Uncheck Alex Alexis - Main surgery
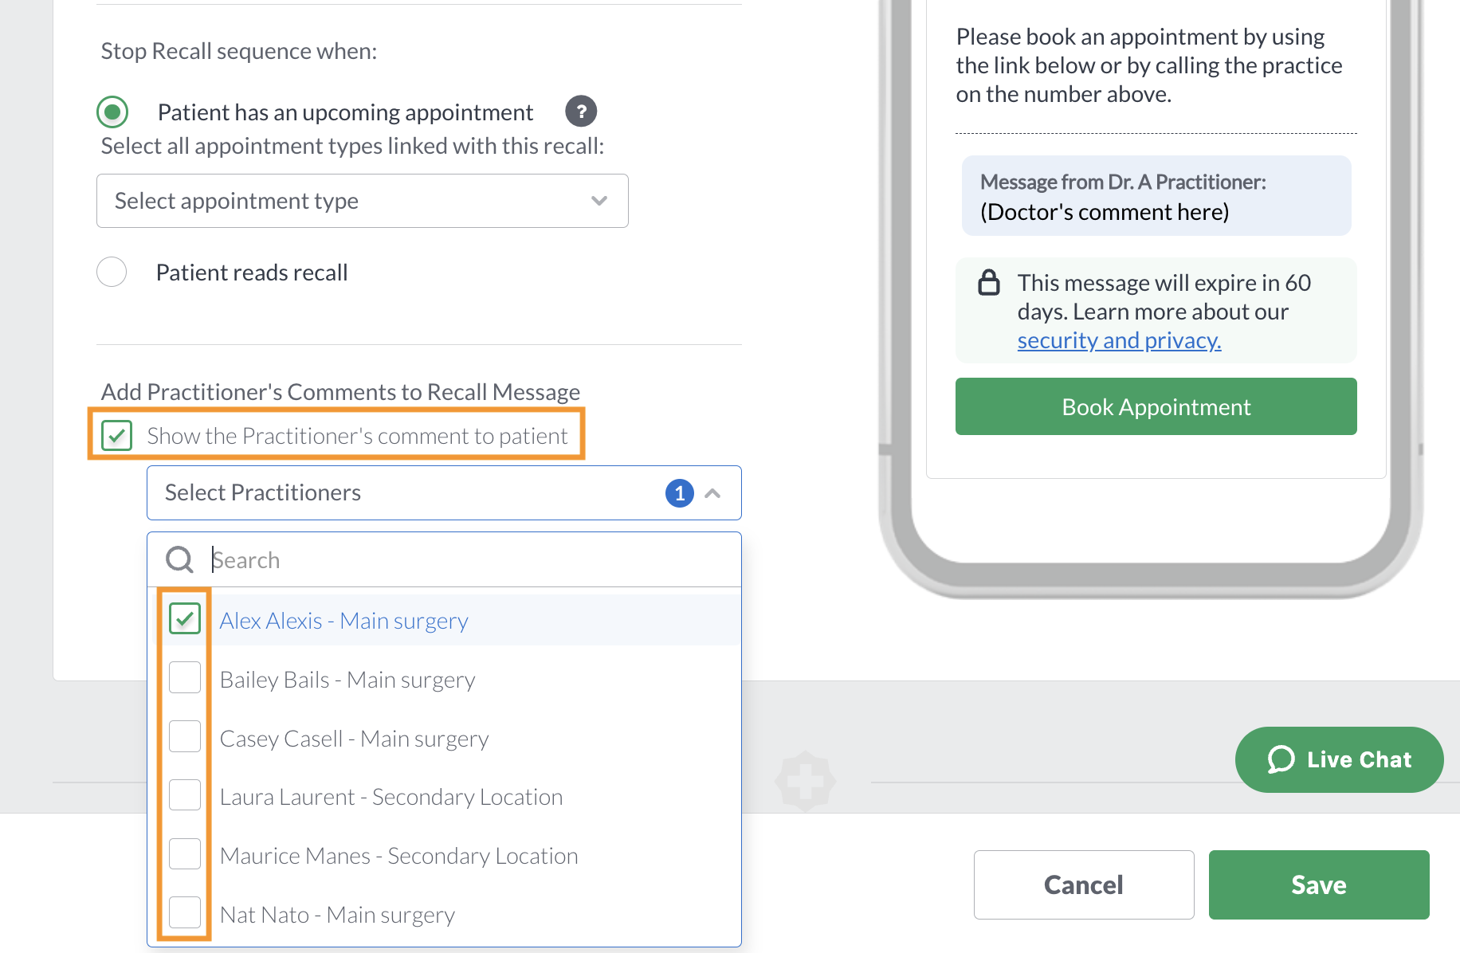Screen dimensions: 1460x953 pyautogui.click(x=185, y=619)
